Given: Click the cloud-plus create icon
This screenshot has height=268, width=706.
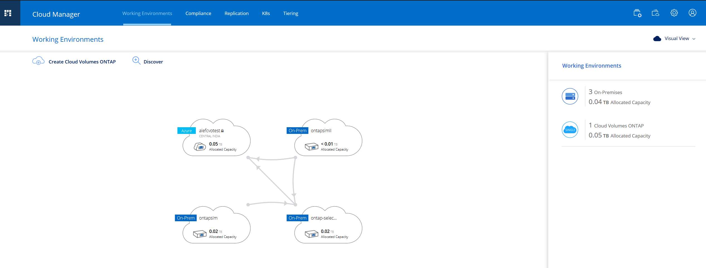Looking at the screenshot, I should (x=38, y=61).
